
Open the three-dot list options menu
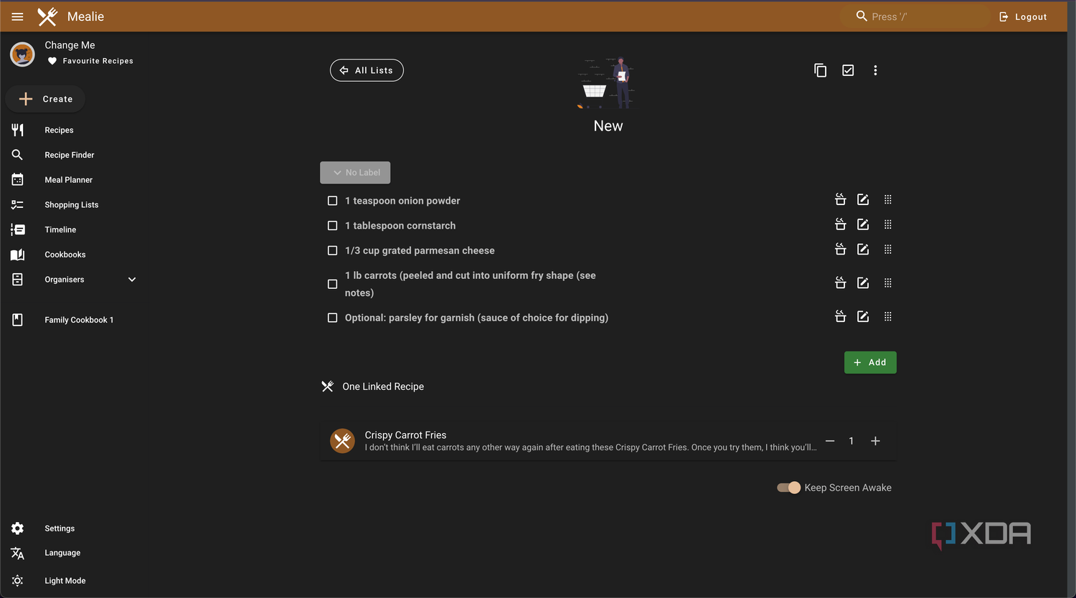click(875, 70)
